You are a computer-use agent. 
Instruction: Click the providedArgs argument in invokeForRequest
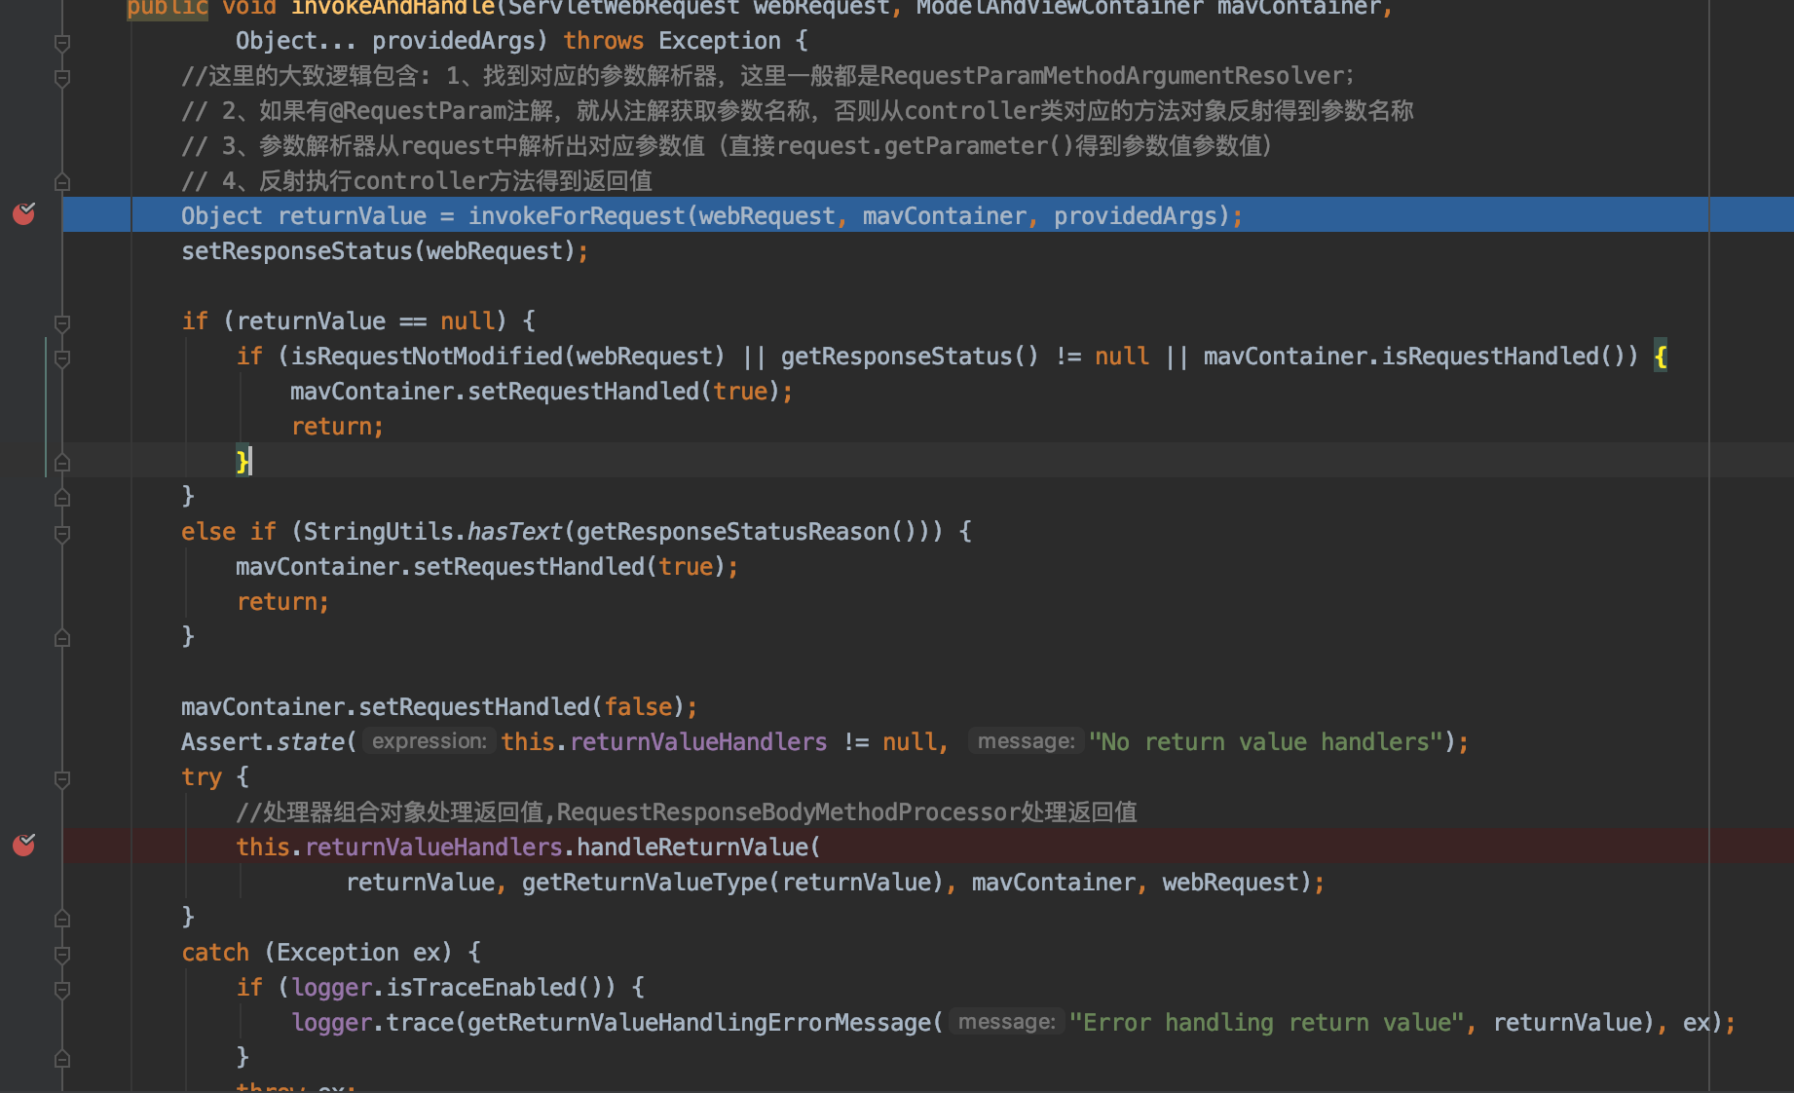(1136, 216)
